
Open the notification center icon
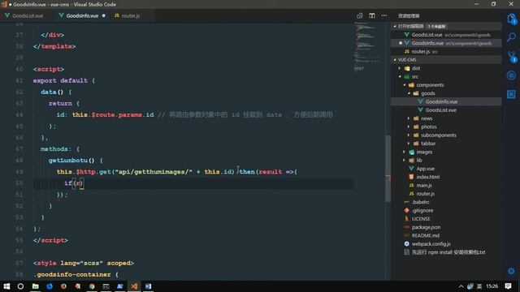[508, 286]
